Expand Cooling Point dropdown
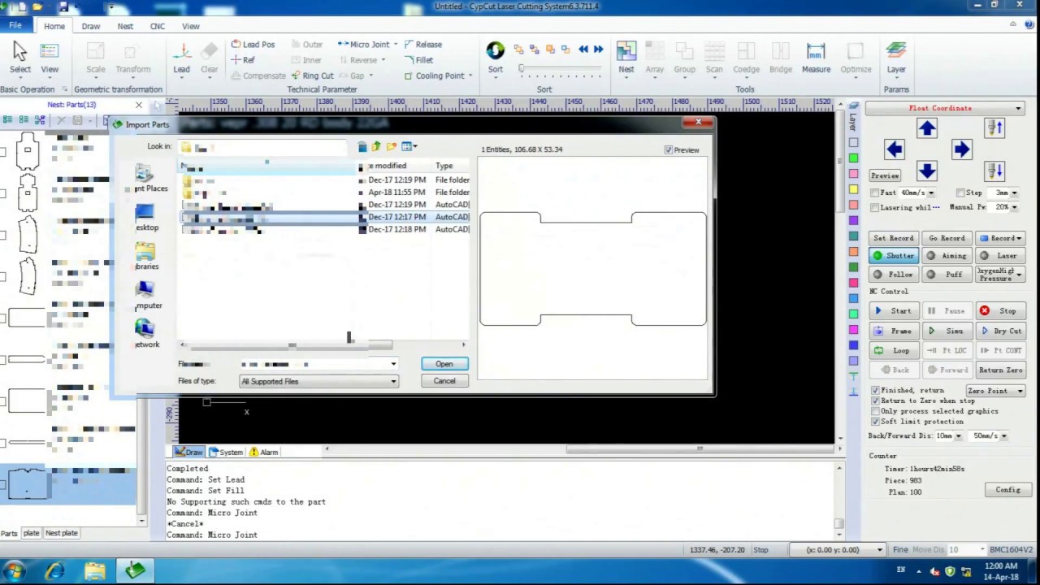Image resolution: width=1040 pixels, height=585 pixels. 470,76
